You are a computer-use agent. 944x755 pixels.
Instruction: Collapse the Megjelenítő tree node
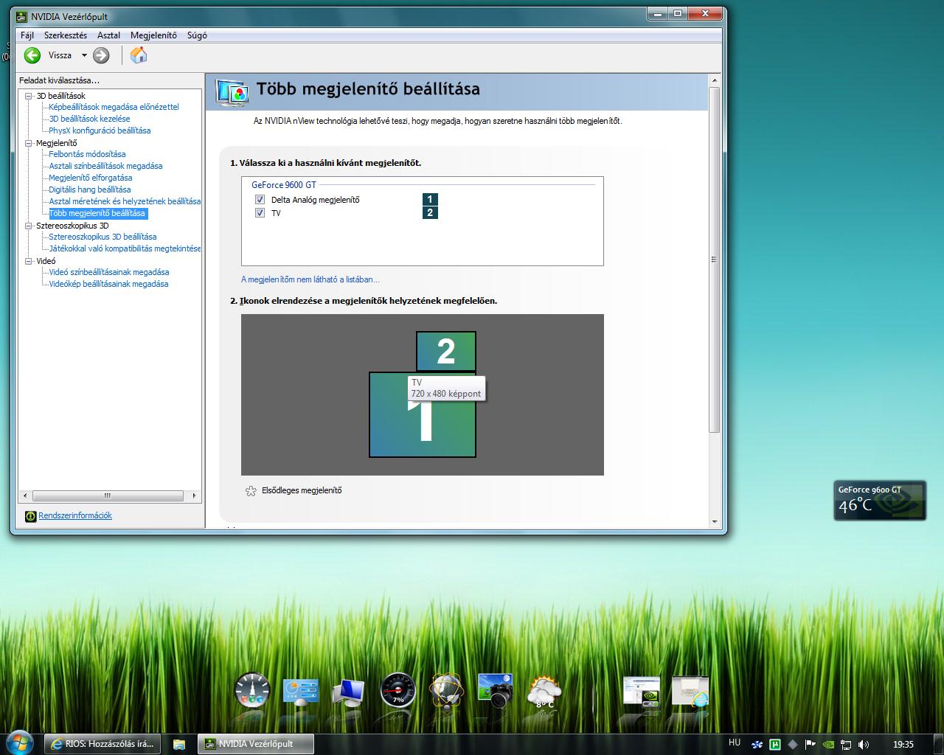[x=29, y=143]
